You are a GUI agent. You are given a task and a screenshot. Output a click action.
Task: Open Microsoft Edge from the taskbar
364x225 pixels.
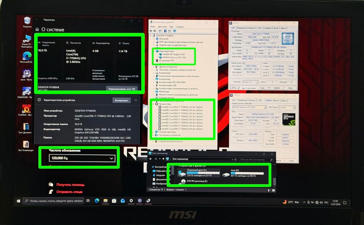(x=97, y=201)
